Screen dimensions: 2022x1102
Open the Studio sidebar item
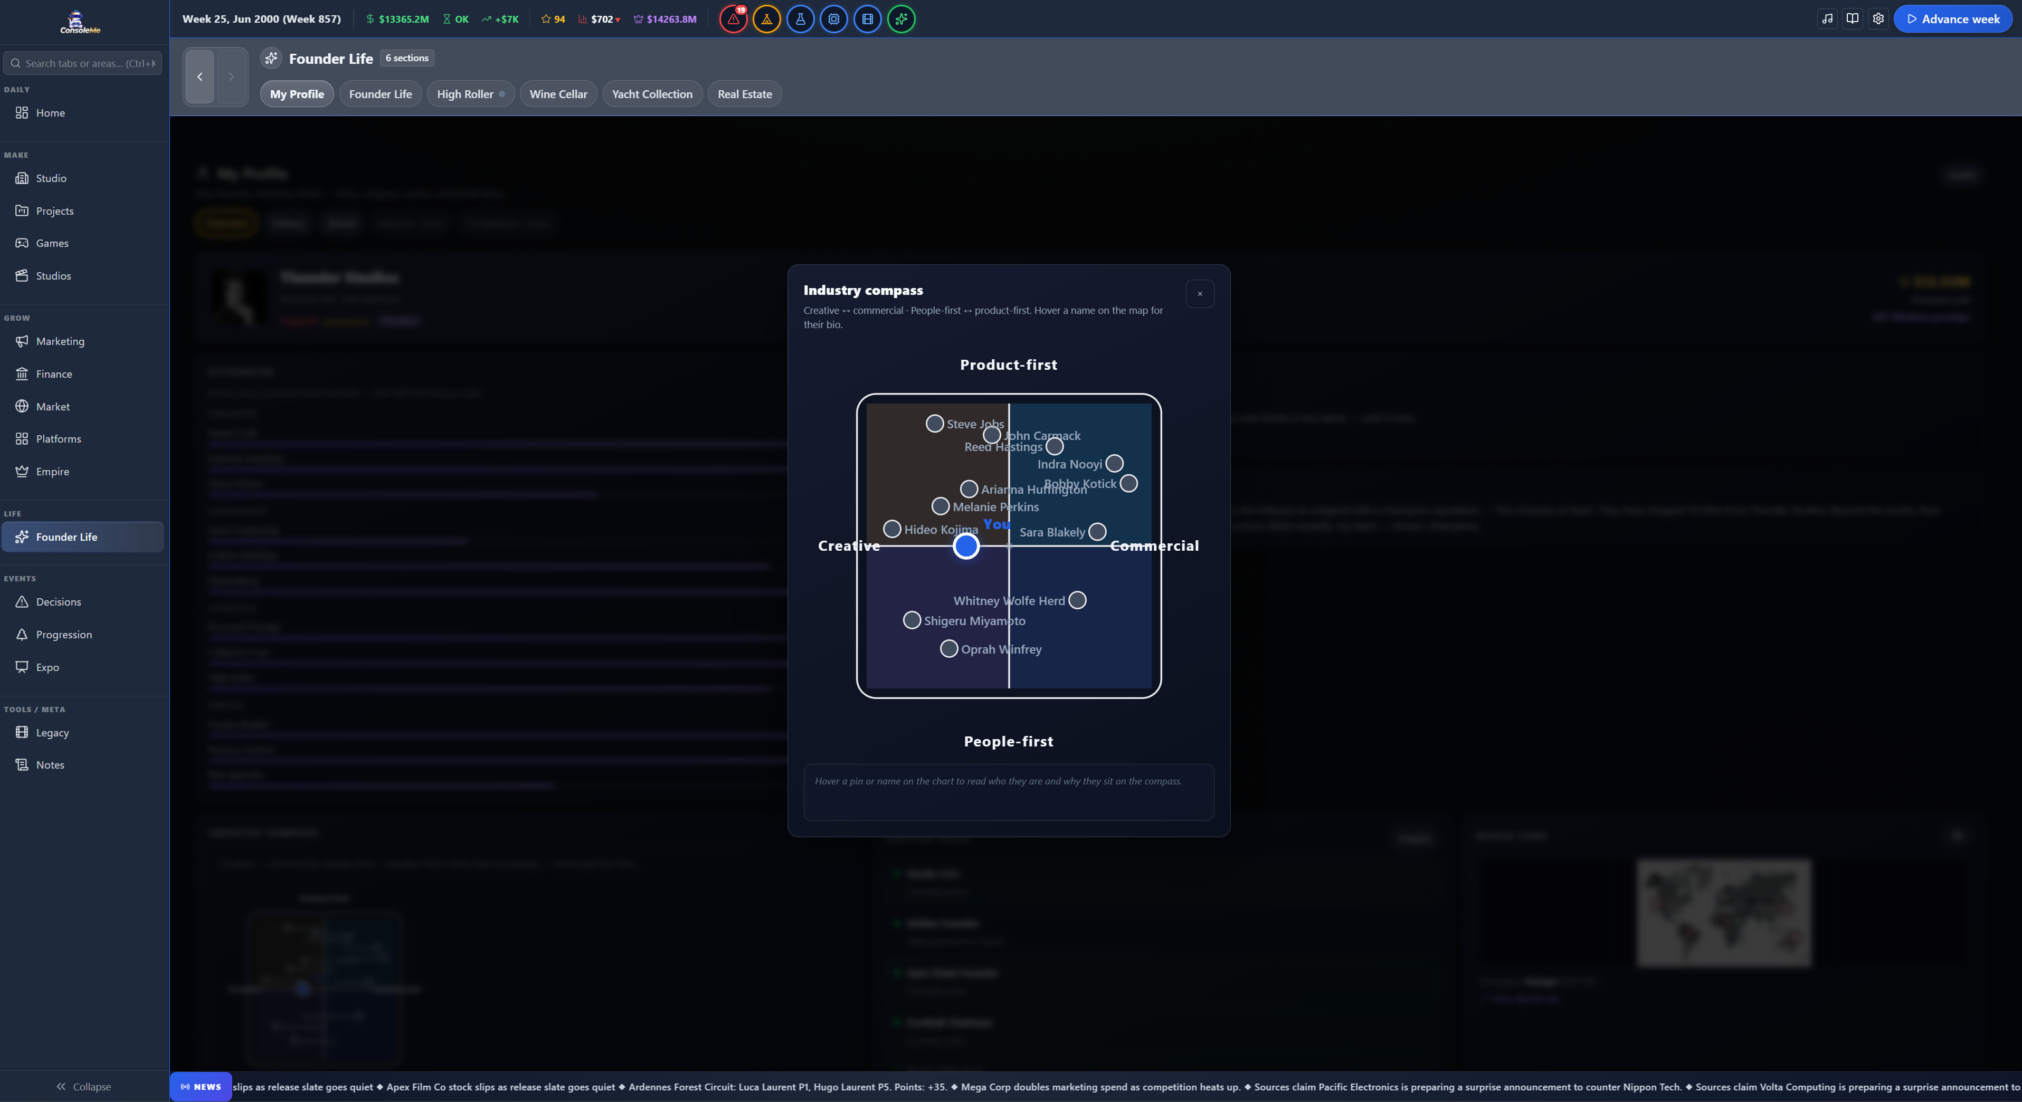[x=82, y=178]
